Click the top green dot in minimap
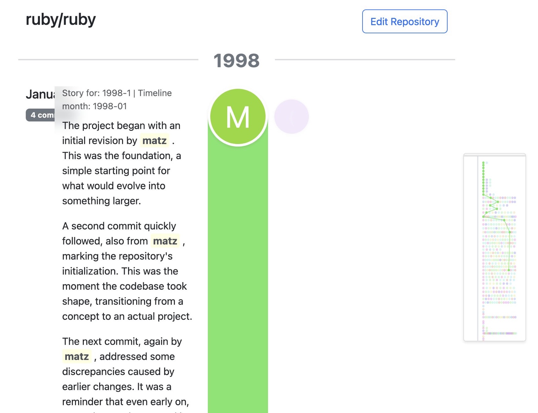Image resolution: width=538 pixels, height=413 pixels. point(483,163)
